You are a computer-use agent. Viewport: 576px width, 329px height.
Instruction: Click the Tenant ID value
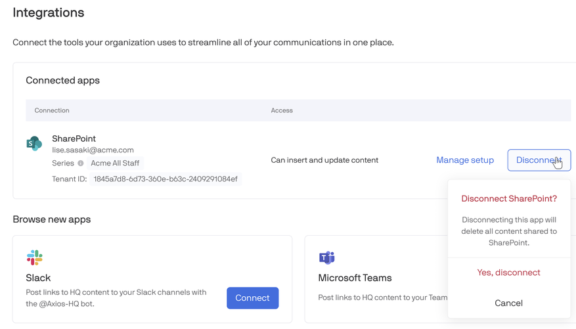pos(166,179)
